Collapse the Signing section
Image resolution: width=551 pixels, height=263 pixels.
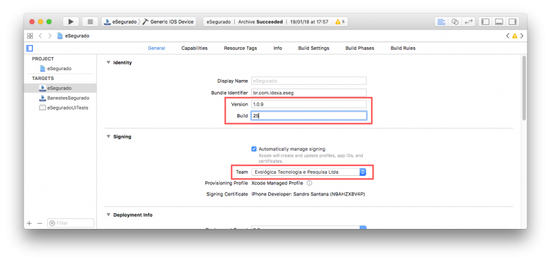pyautogui.click(x=108, y=136)
